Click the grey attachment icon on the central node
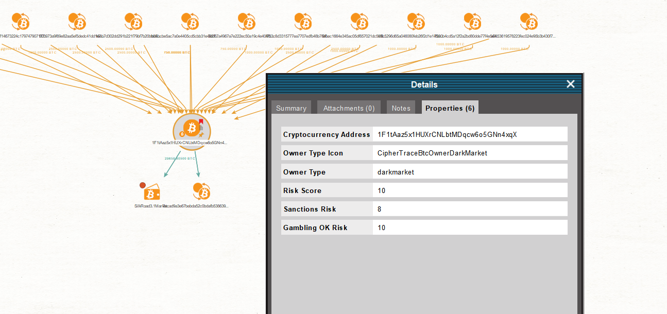Screen dimensions: 667x314 201,127
